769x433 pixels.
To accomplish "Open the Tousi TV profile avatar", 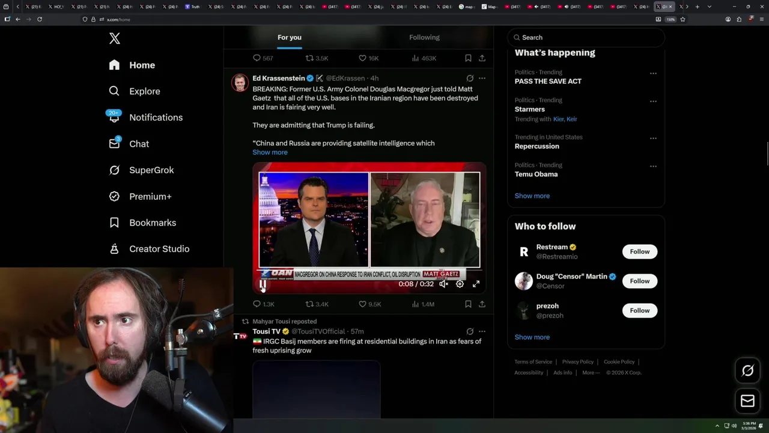I will pyautogui.click(x=240, y=336).
